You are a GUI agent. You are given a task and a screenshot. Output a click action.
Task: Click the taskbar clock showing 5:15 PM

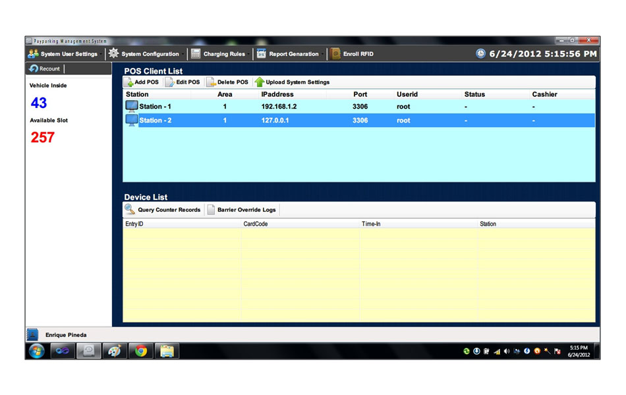tap(579, 351)
